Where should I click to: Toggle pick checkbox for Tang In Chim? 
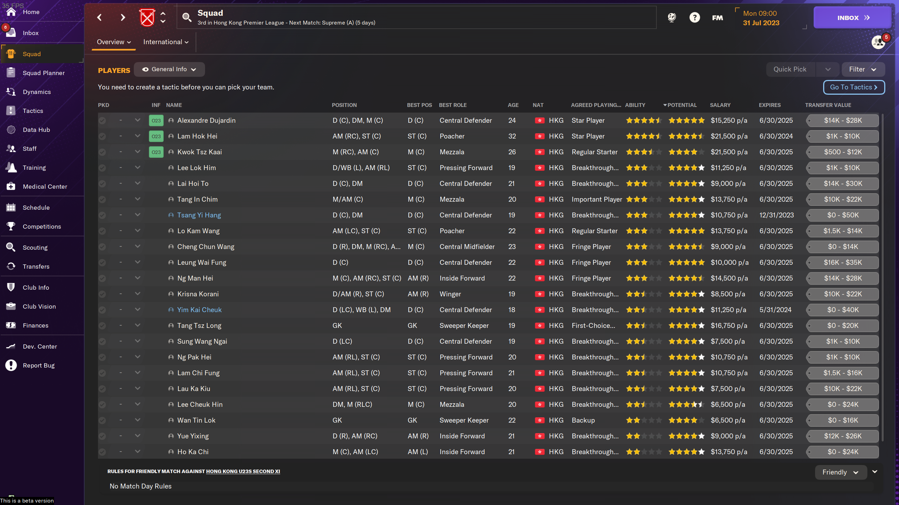point(102,199)
